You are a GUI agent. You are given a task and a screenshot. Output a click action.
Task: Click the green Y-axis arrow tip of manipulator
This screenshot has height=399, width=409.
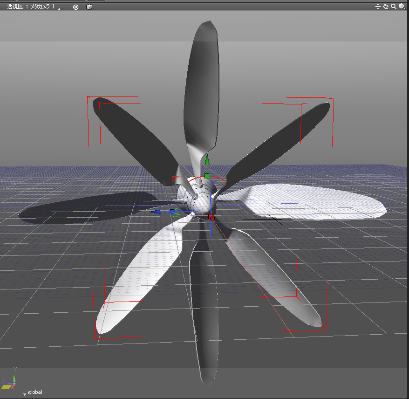[x=207, y=161]
